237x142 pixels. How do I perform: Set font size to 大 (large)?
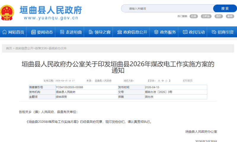point(159,80)
